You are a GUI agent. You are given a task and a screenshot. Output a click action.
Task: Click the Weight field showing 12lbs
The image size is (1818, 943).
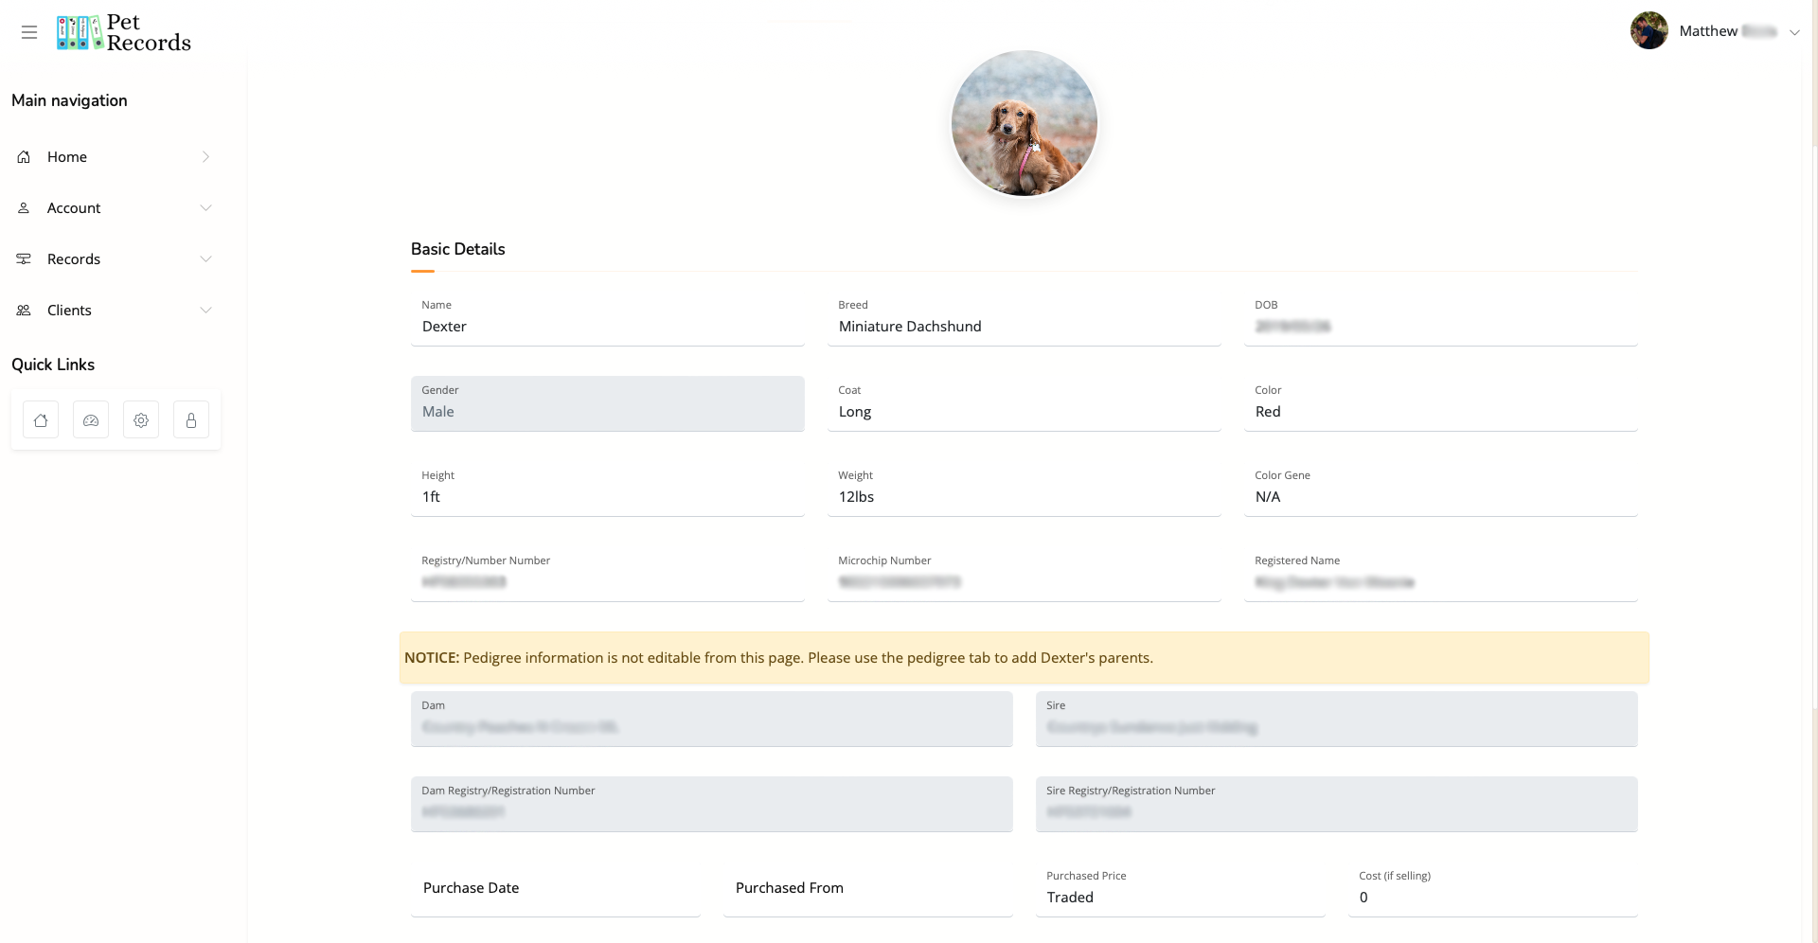(x=1024, y=497)
